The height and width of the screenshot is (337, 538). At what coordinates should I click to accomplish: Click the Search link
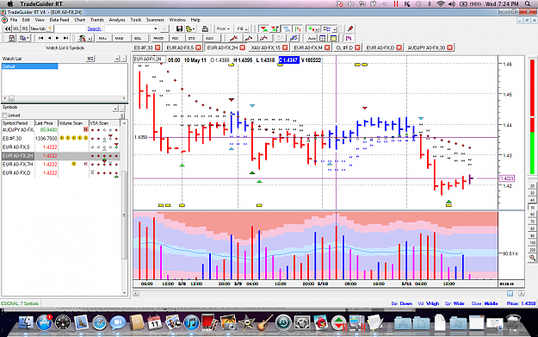95,28
